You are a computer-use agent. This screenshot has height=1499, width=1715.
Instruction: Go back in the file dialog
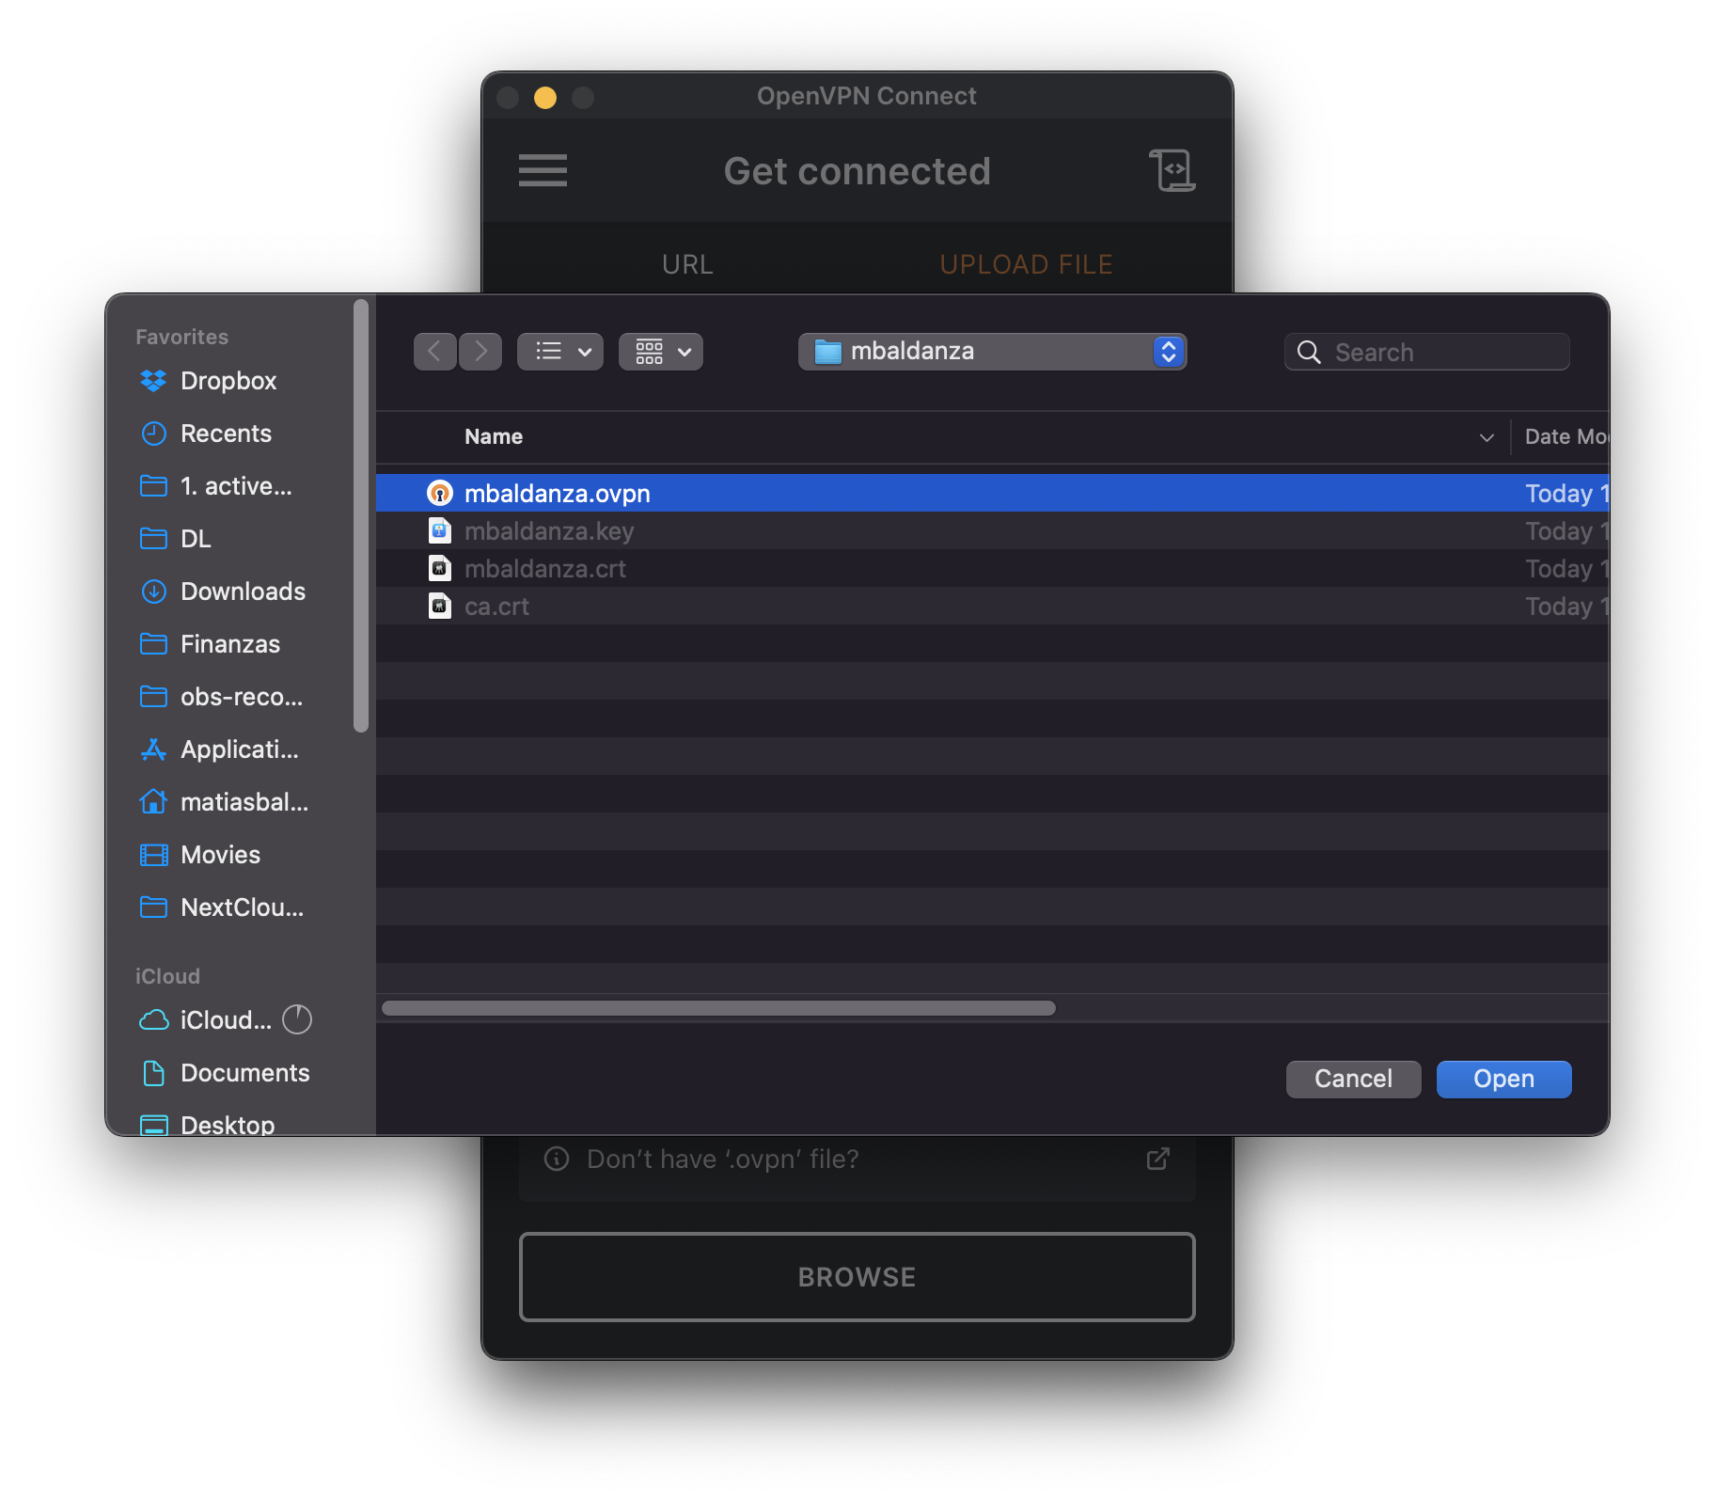tap(434, 352)
